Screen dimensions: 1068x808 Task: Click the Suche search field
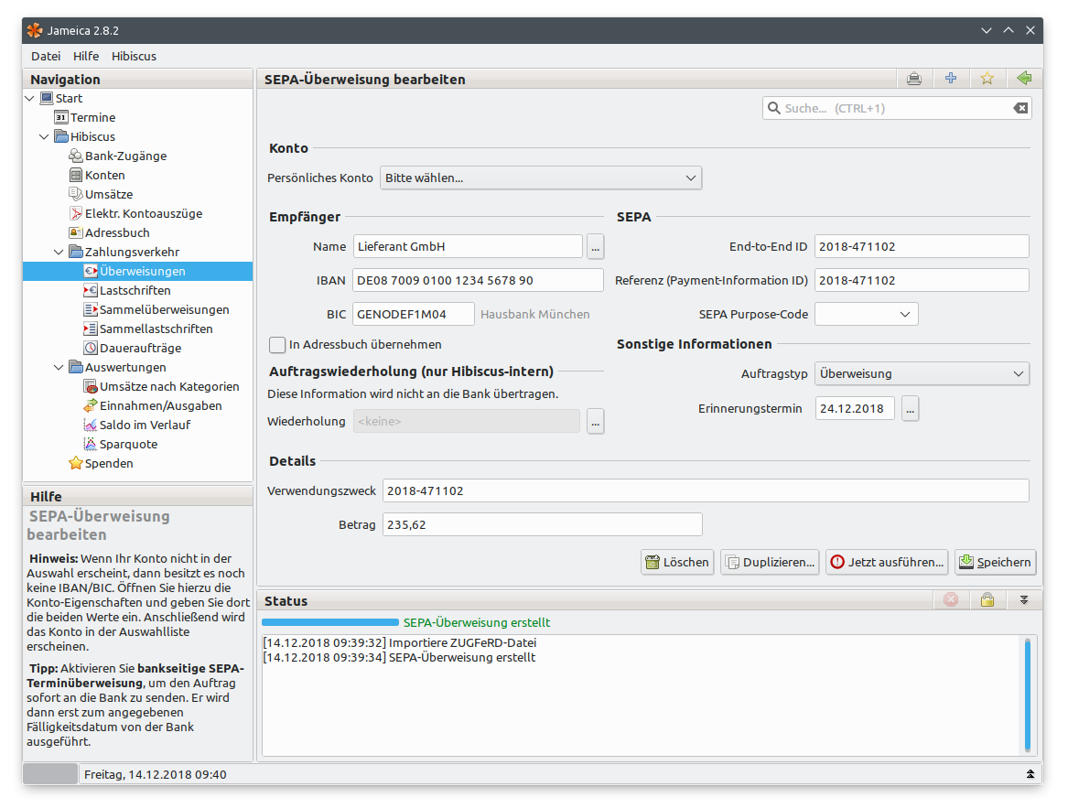tap(896, 108)
